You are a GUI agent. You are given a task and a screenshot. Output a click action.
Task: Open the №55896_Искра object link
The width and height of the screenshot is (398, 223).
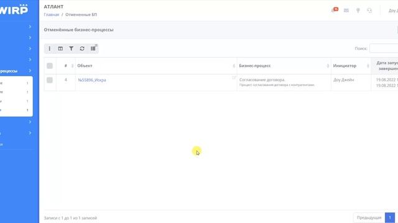pos(92,80)
